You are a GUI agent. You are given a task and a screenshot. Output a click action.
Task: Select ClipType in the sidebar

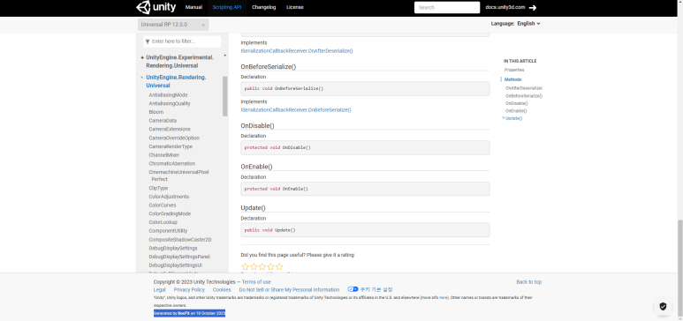pos(158,189)
